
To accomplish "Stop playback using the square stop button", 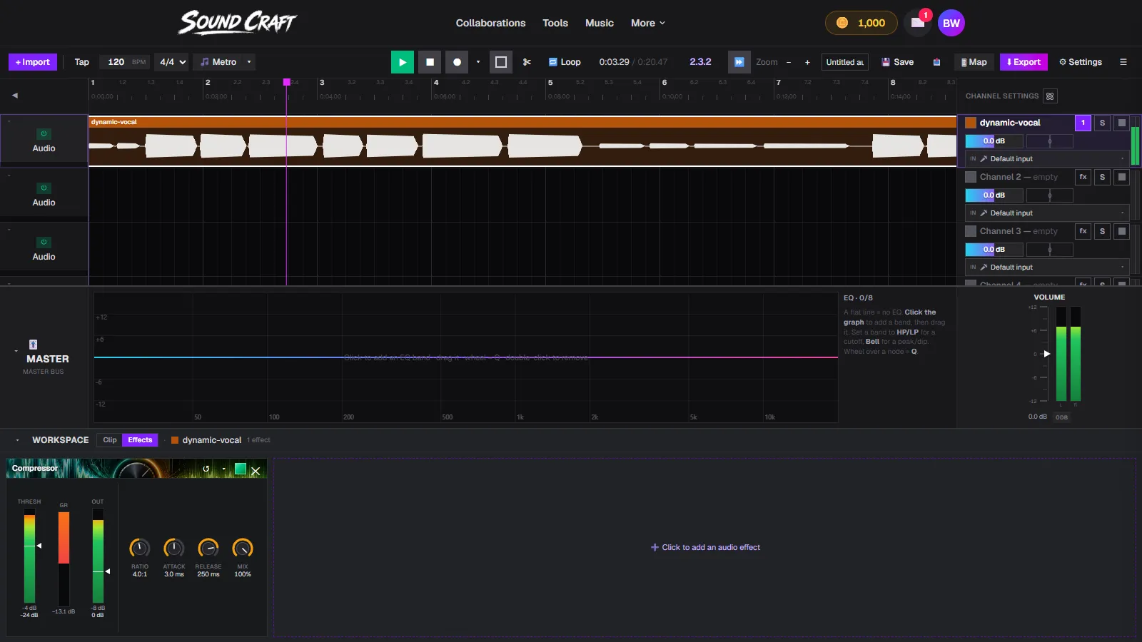I will tap(430, 62).
